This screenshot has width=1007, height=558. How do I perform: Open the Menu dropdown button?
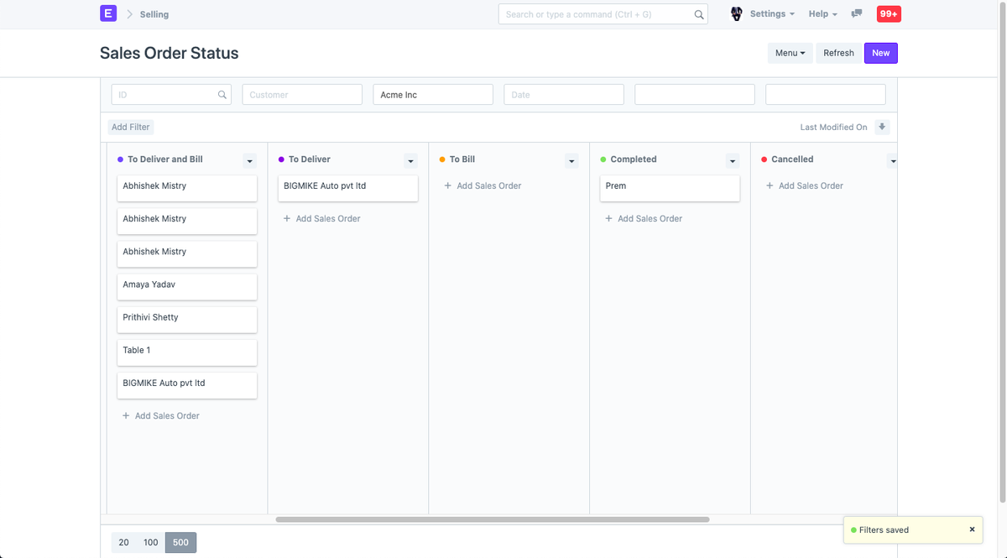(790, 53)
